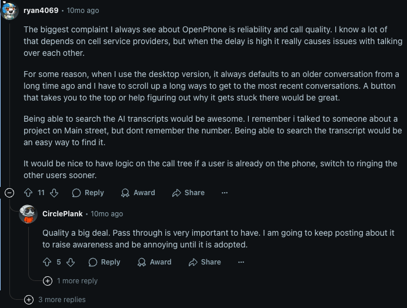Downvote ryan4069's comment
This screenshot has height=308, width=407.
(x=54, y=193)
